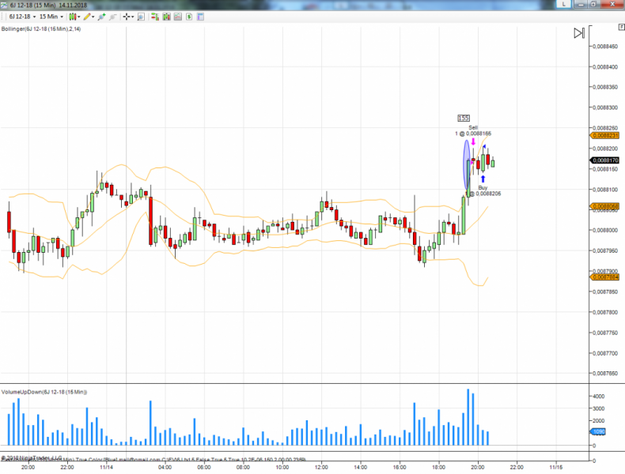Open the Data Series bars icon
Image resolution: width=625 pixels, height=474 pixels.
point(167,17)
